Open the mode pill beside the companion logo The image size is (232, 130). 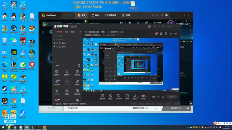tap(74, 26)
